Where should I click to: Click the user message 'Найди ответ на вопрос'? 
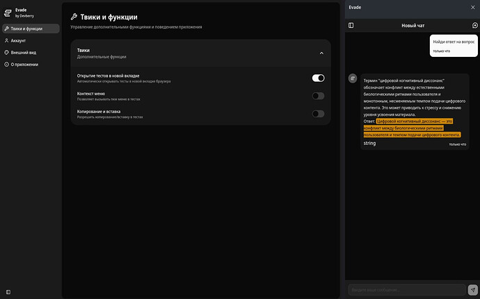[x=453, y=42]
